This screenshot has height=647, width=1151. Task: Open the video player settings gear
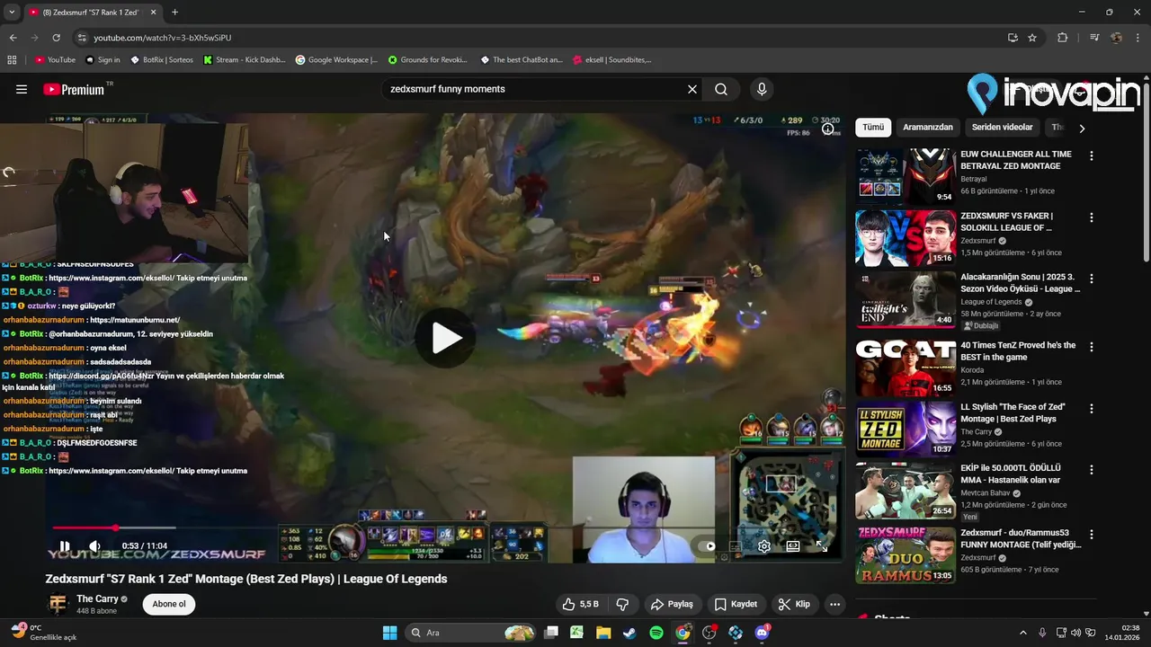click(x=763, y=545)
